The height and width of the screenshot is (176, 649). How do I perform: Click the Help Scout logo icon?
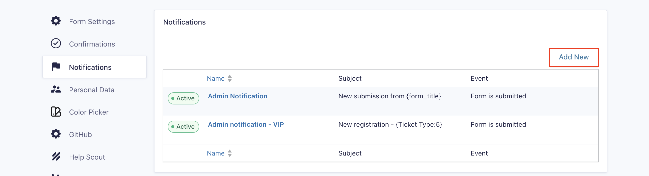tap(56, 157)
